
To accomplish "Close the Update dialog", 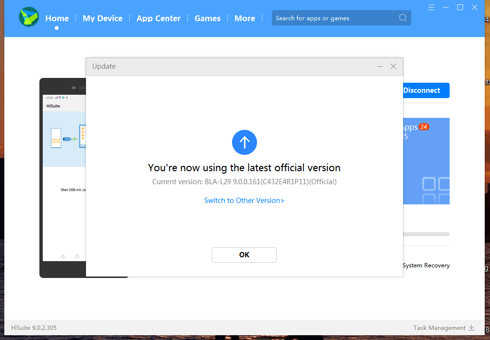I will (393, 66).
